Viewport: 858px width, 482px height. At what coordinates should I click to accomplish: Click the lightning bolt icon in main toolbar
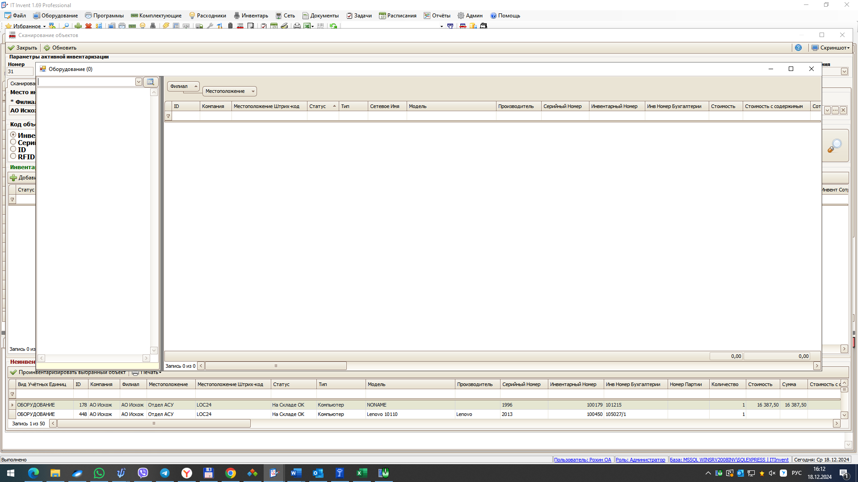[x=166, y=26]
